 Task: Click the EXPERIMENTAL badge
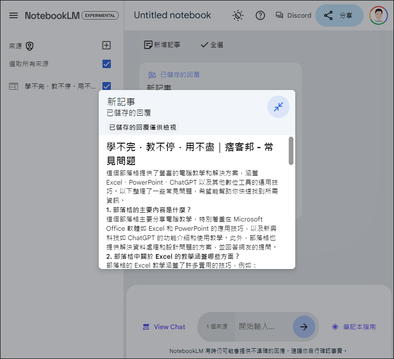coord(100,15)
